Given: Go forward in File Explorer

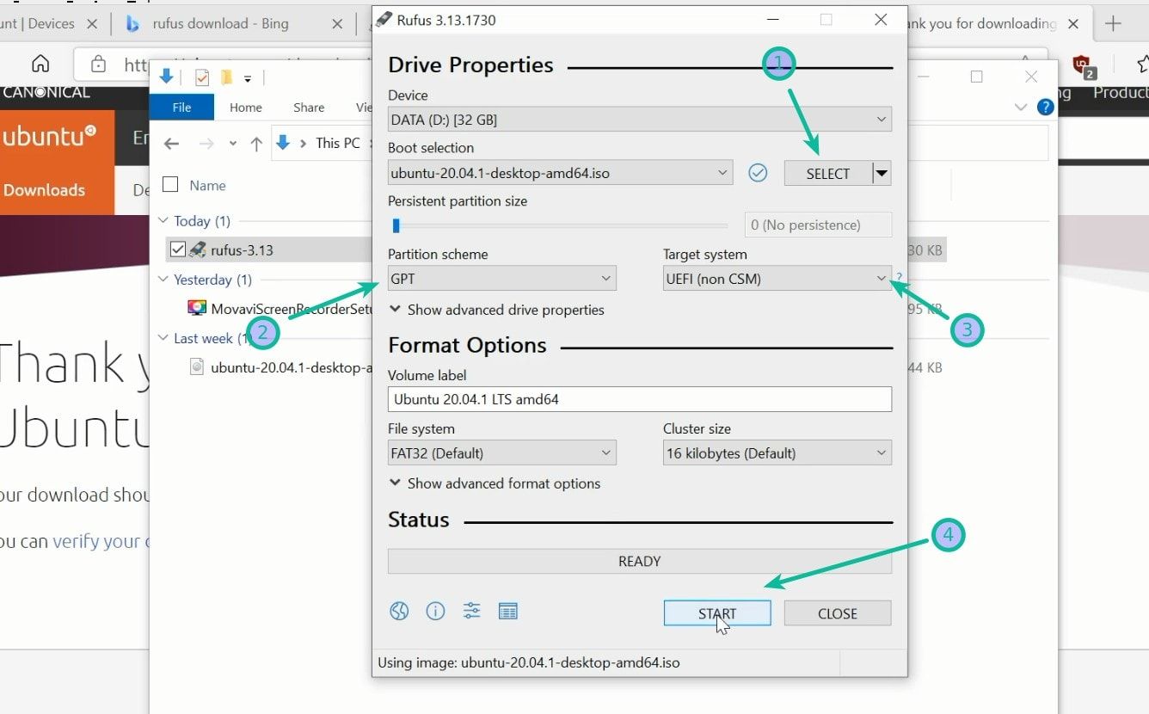Looking at the screenshot, I should point(206,144).
